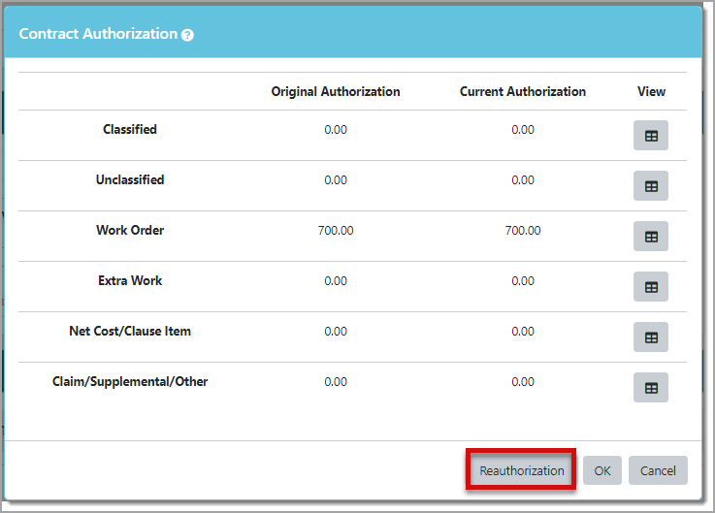Select Claim/Supplemental/Other original 0.00
This screenshot has height=513, width=715.
pyautogui.click(x=336, y=382)
